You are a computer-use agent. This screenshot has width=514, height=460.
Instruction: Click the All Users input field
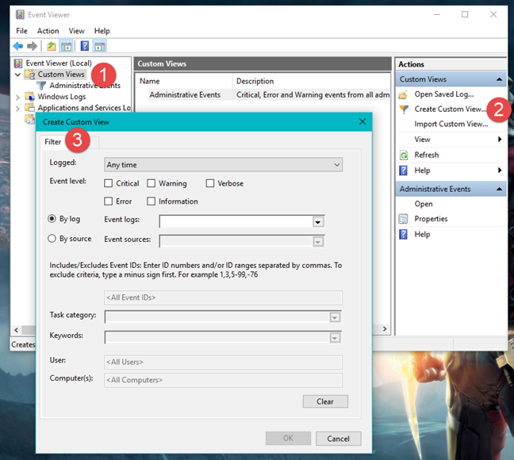tap(223, 362)
